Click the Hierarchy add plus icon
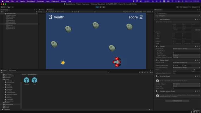Image resolution: width=201 pixels, height=113 pixels. click(2, 12)
